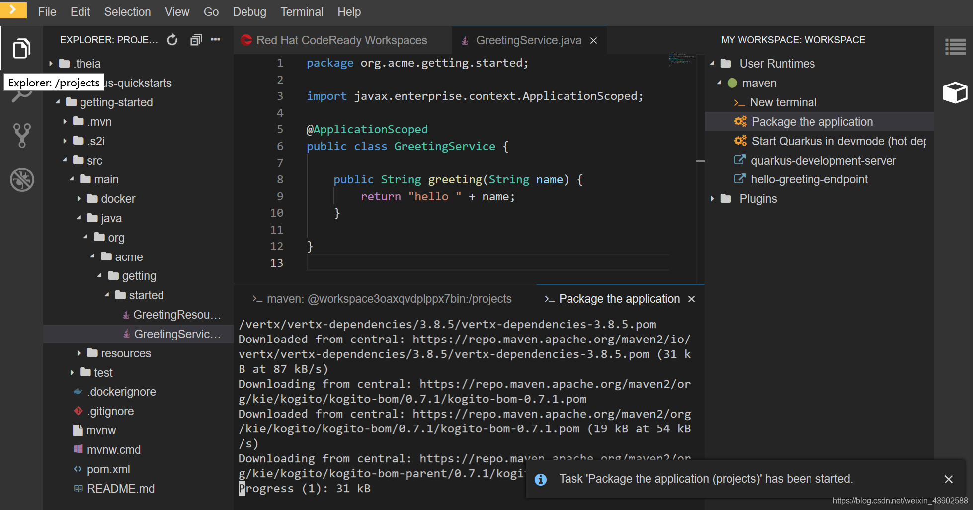Open Explorer more actions ellipsis

[x=215, y=39]
